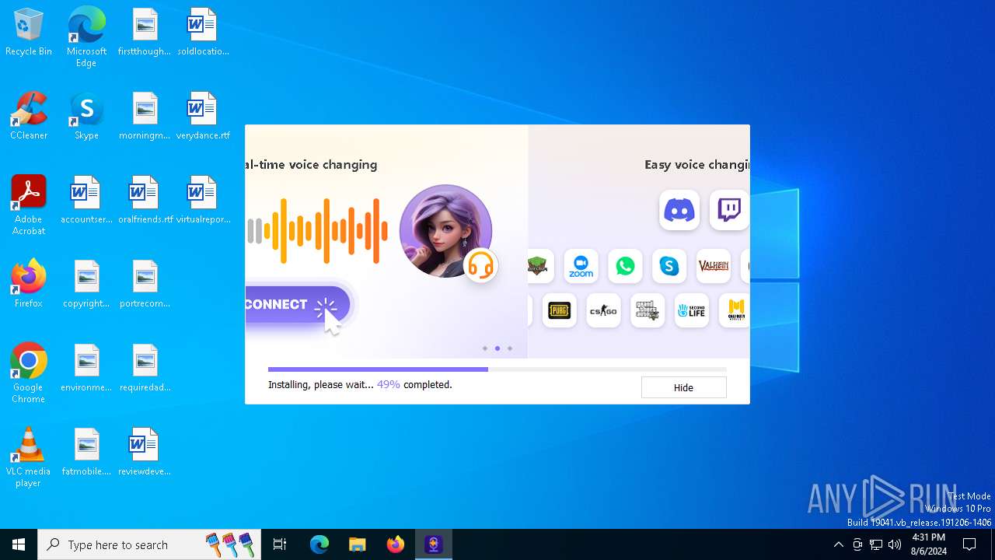Image resolution: width=995 pixels, height=560 pixels.
Task: Open Firefox from the taskbar
Action: (x=396, y=544)
